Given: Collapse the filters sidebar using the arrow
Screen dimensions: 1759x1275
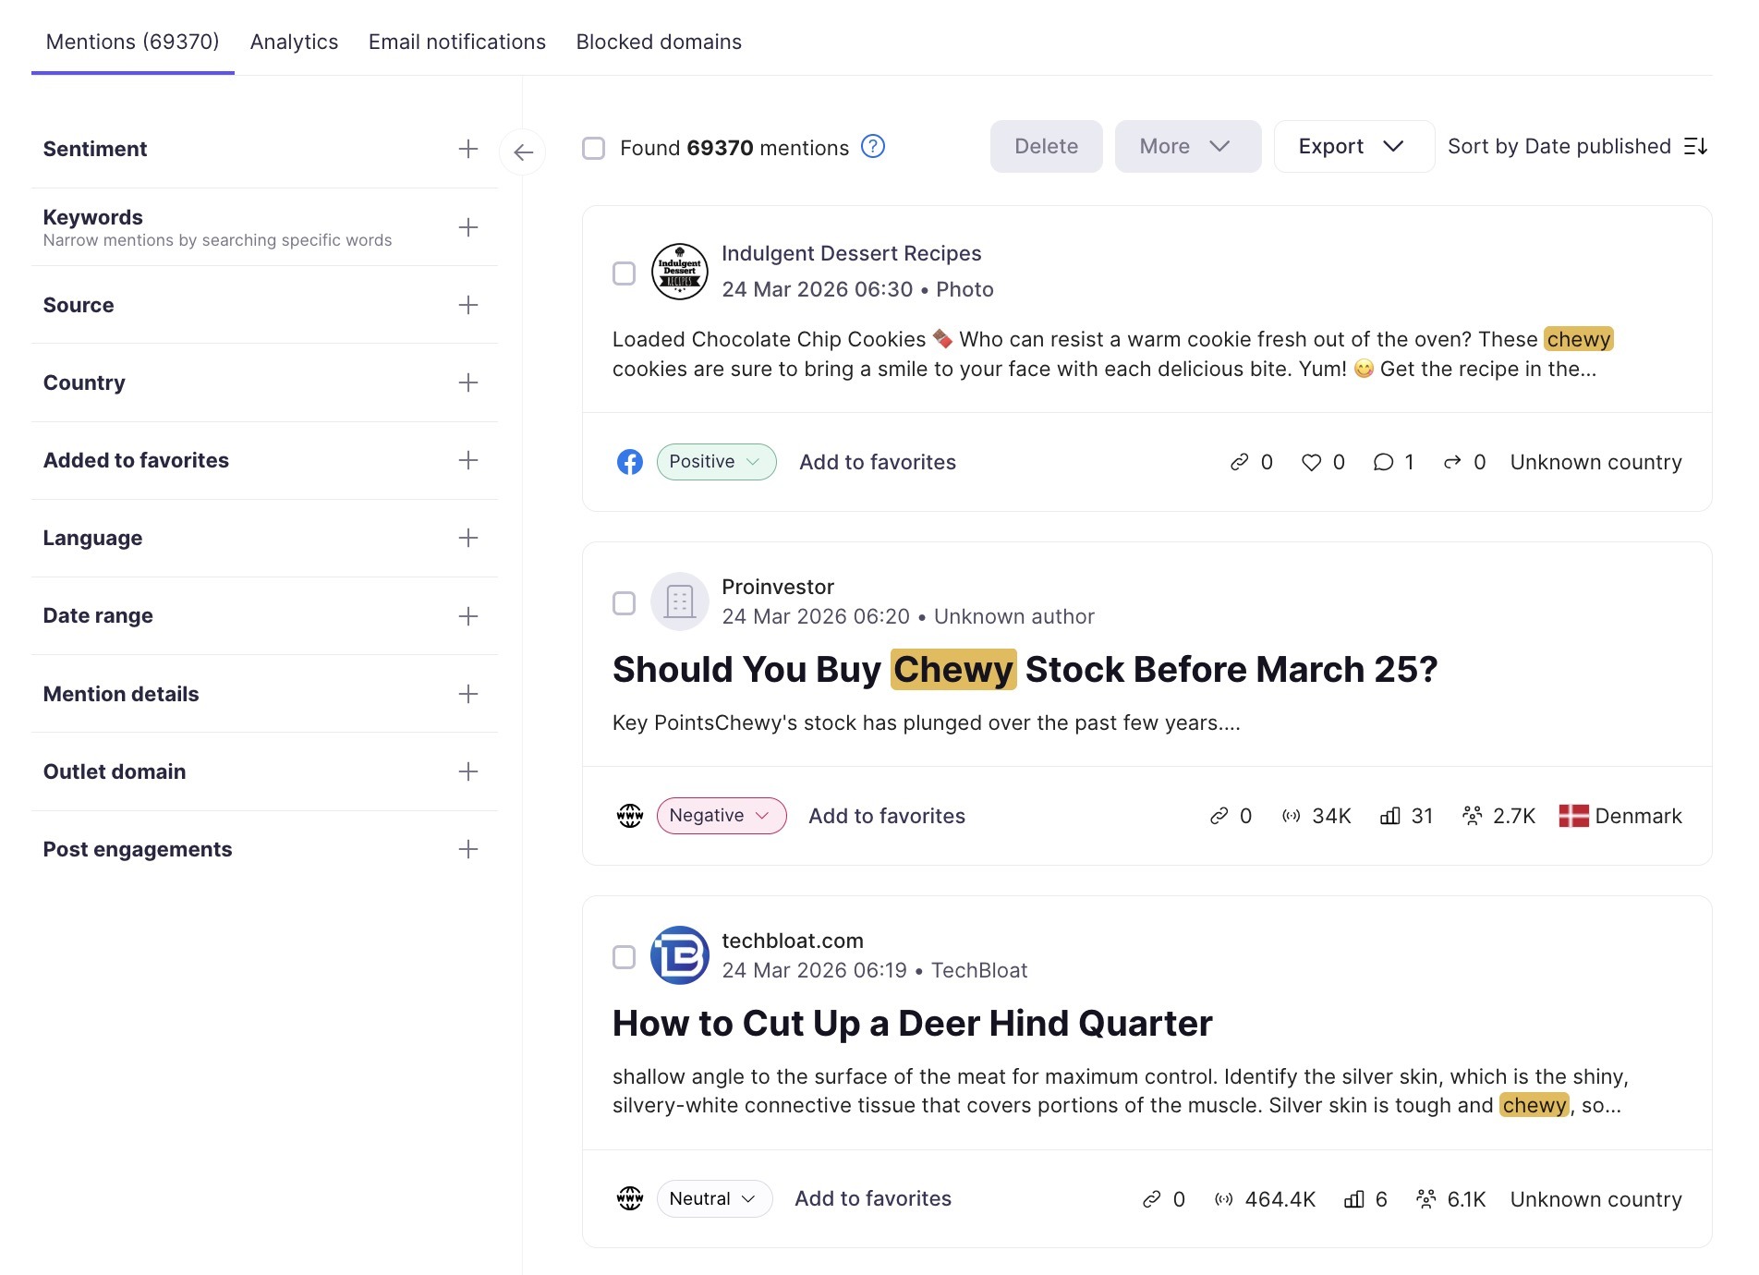Looking at the screenshot, I should click(524, 153).
